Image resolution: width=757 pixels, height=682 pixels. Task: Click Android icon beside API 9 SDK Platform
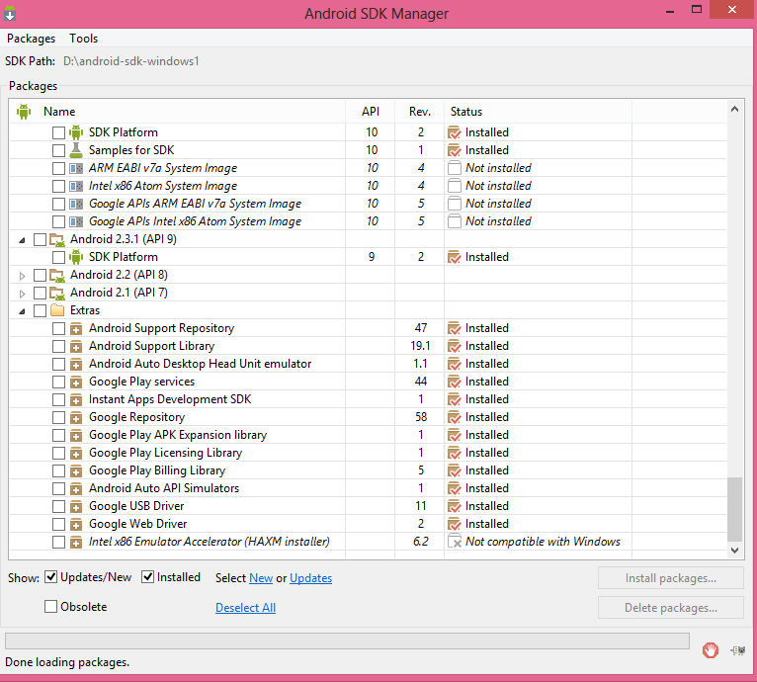pyautogui.click(x=76, y=257)
